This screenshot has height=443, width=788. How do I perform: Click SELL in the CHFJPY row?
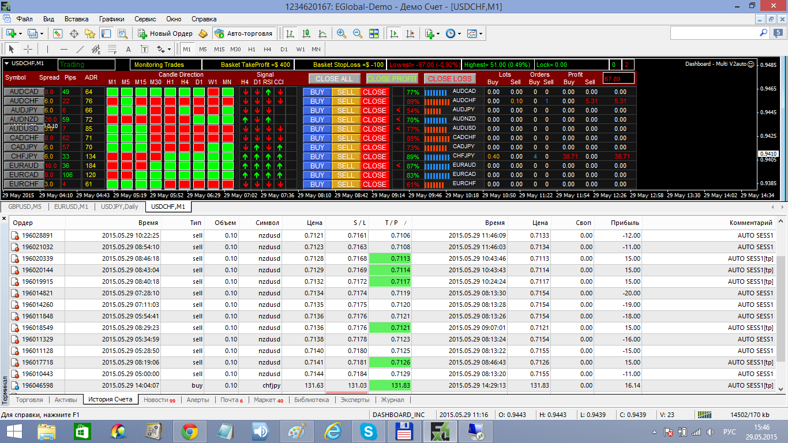tap(346, 156)
